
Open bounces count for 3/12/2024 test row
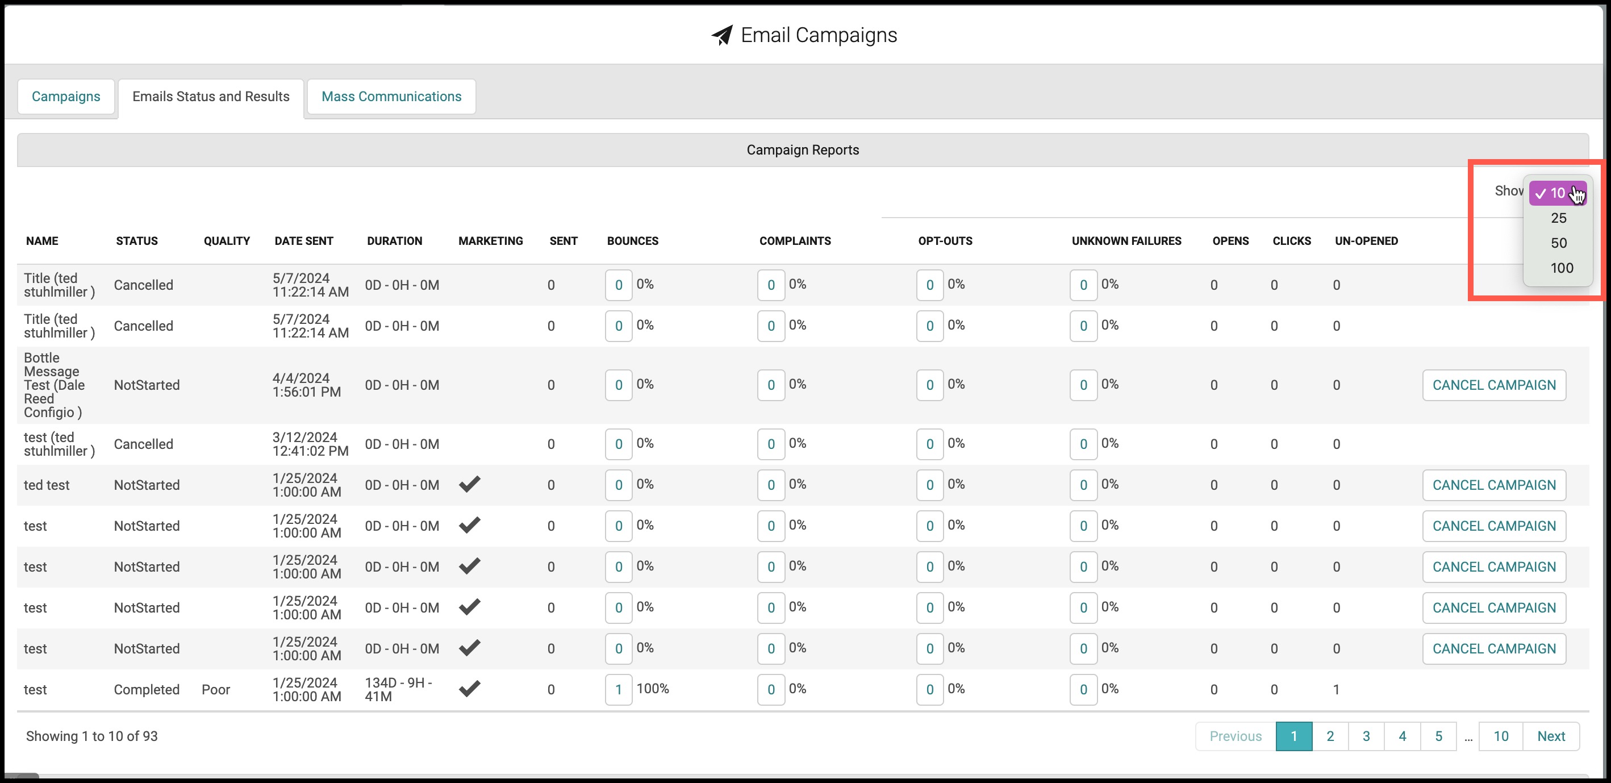pos(619,444)
